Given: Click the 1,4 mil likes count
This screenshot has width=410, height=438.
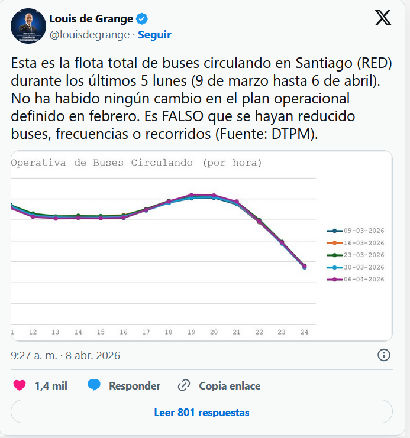Looking at the screenshot, I should click(51, 386).
